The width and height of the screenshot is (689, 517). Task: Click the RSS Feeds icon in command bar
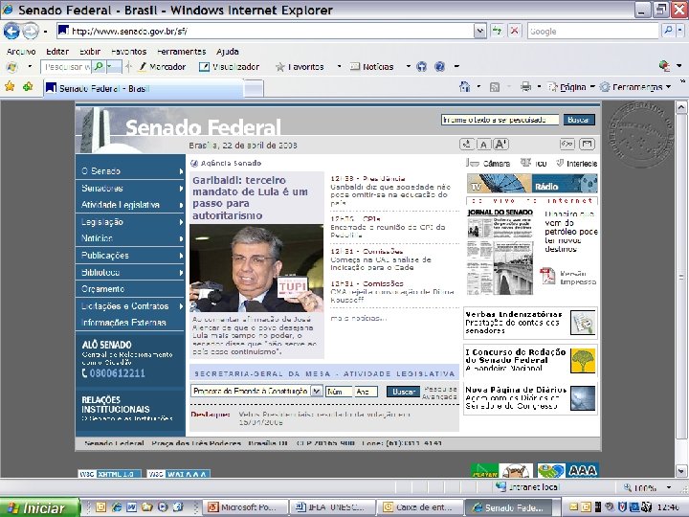click(x=495, y=87)
